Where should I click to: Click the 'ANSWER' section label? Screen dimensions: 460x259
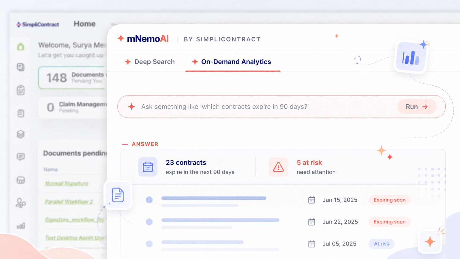145,144
